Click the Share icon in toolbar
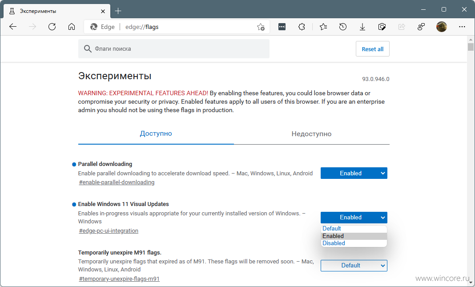The height and width of the screenshot is (287, 475). (x=402, y=27)
